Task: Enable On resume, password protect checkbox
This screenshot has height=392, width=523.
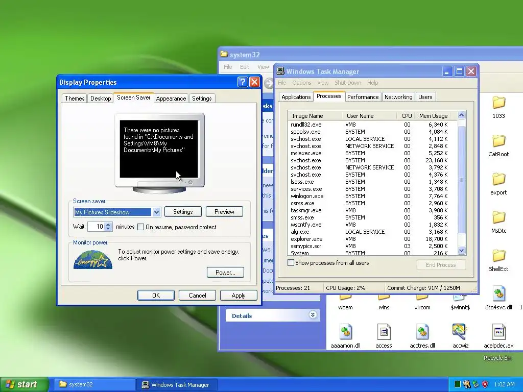Action: (x=141, y=227)
